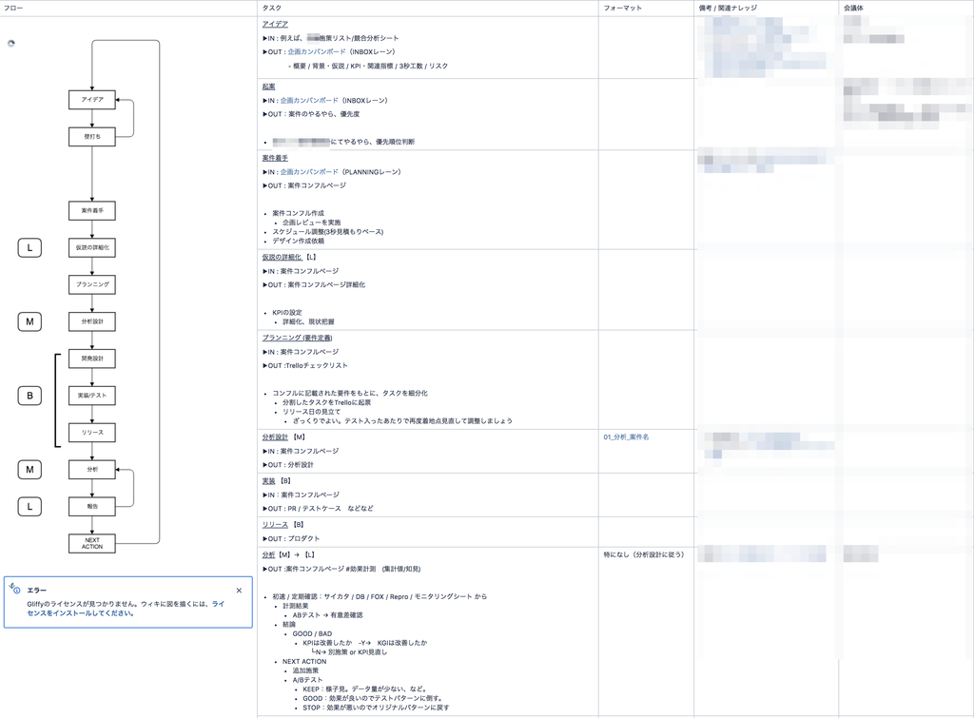The height and width of the screenshot is (718, 974).
Task: Click the underlined 案件着手 task heading
Action: pyautogui.click(x=275, y=158)
